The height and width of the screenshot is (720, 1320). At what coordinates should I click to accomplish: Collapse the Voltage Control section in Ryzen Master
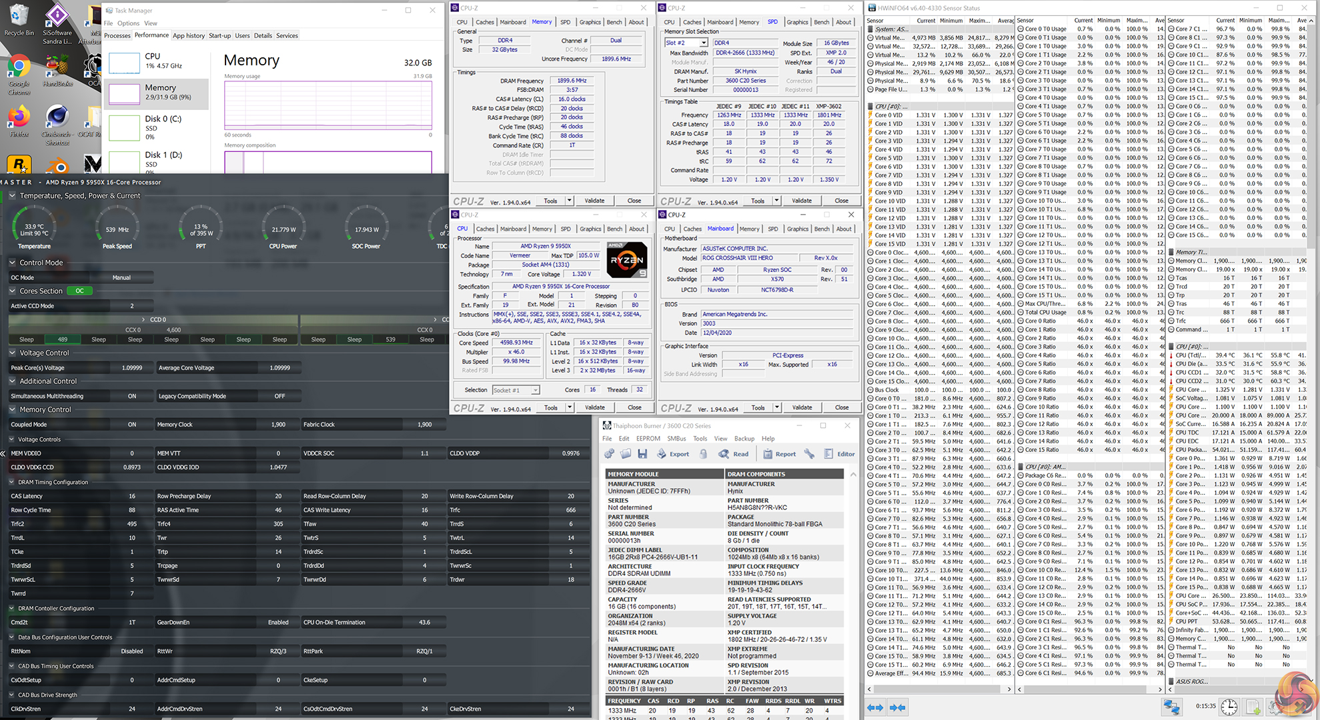(13, 353)
